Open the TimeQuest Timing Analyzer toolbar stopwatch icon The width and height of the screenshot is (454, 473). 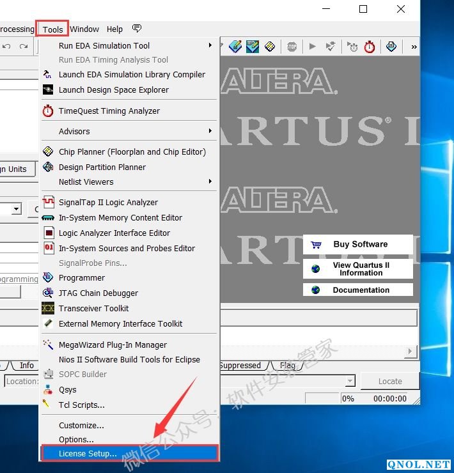[x=370, y=47]
